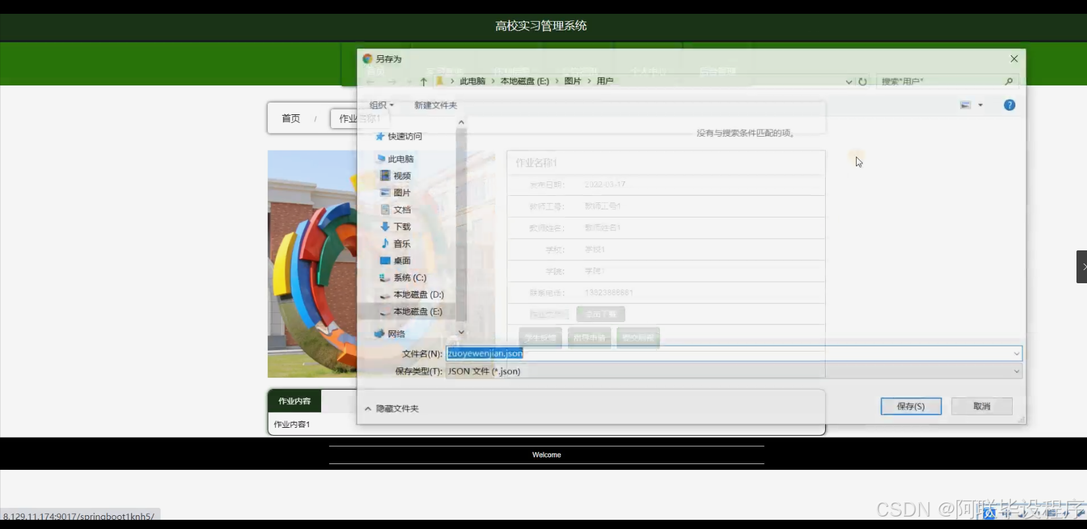Click the 高校实习管理系统 page title
Viewport: 1087px width, 529px height.
541,26
